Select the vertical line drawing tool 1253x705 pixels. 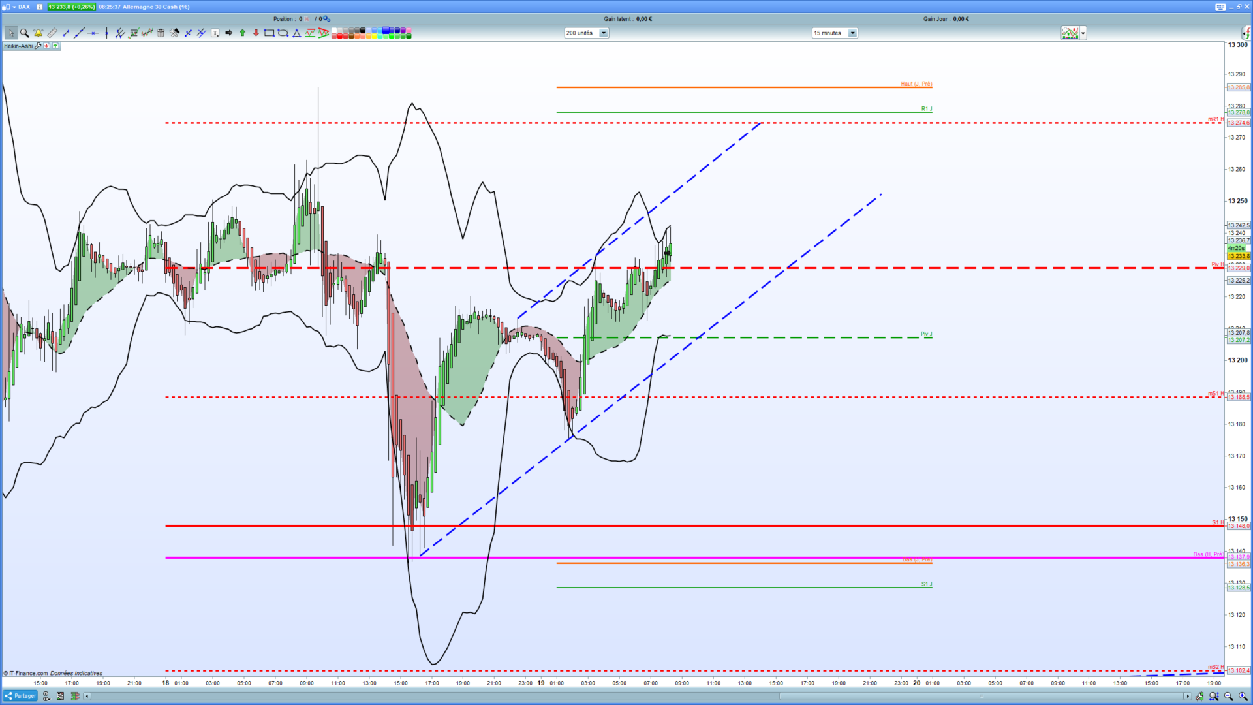[106, 33]
